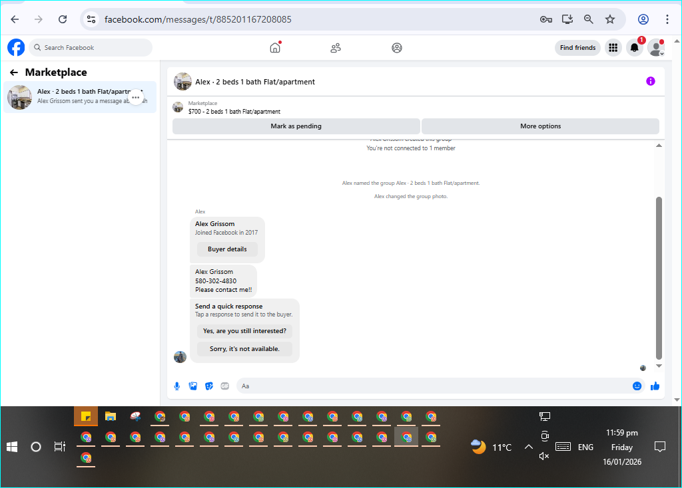682x488 pixels.
Task: Open the GIF picker icon
Action: tap(225, 386)
